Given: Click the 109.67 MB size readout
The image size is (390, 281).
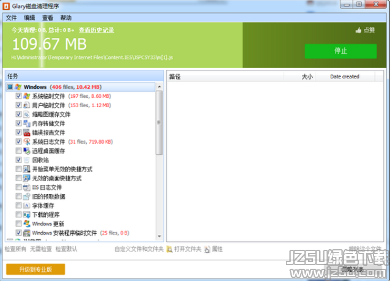Looking at the screenshot, I should (50, 44).
